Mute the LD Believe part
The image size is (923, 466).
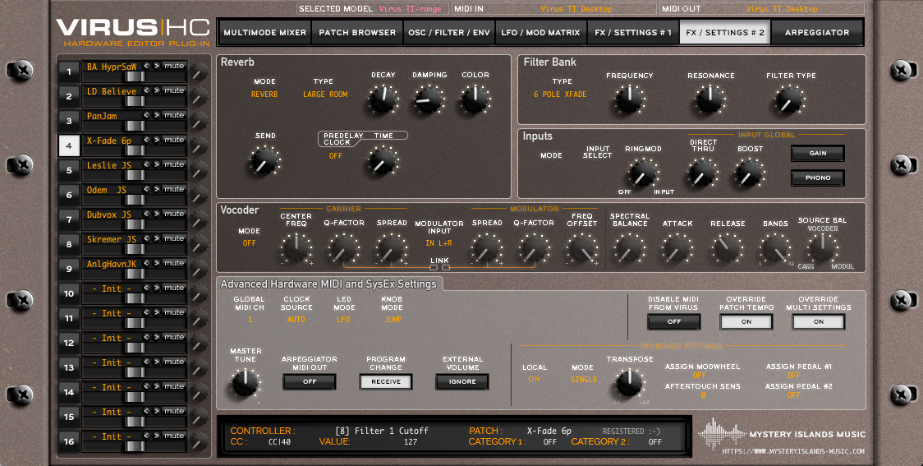(x=174, y=90)
